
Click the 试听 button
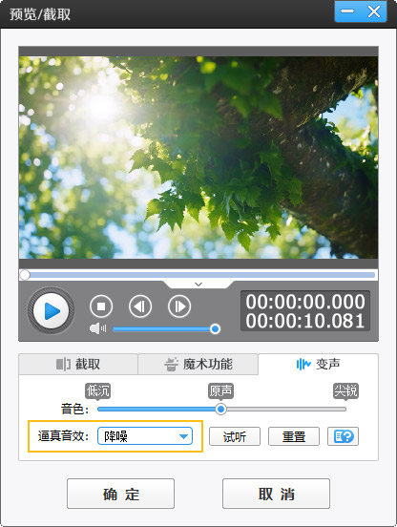pyautogui.click(x=235, y=436)
